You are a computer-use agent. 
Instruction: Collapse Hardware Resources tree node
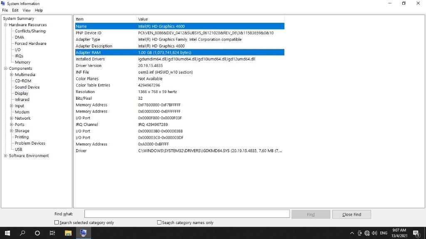coord(5,25)
